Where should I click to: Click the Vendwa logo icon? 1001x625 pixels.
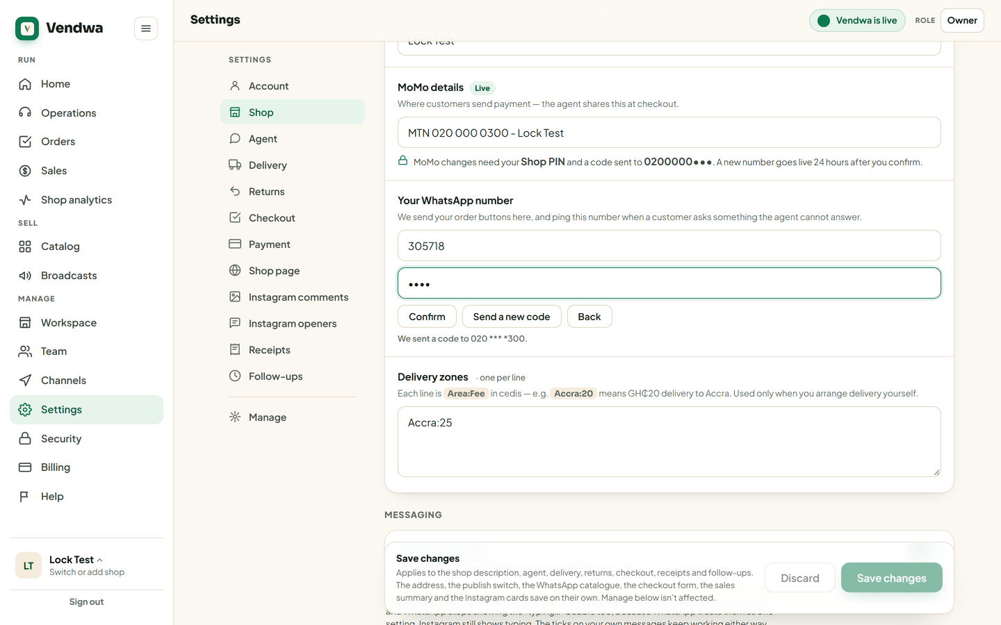[27, 28]
